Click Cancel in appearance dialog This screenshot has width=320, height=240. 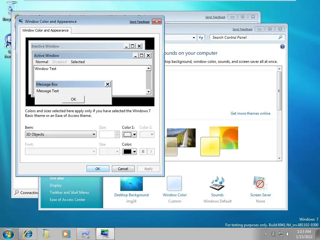coord(123,169)
